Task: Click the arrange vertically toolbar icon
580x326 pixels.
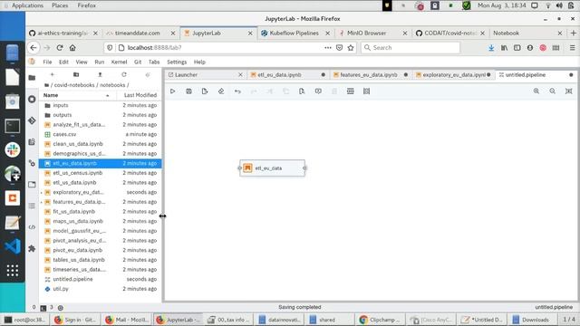Action: point(366,91)
